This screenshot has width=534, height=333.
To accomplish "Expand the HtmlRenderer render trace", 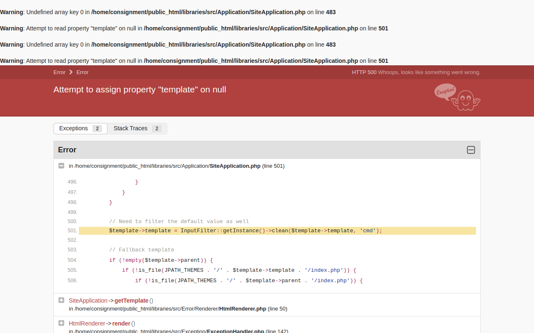I will [61, 323].
